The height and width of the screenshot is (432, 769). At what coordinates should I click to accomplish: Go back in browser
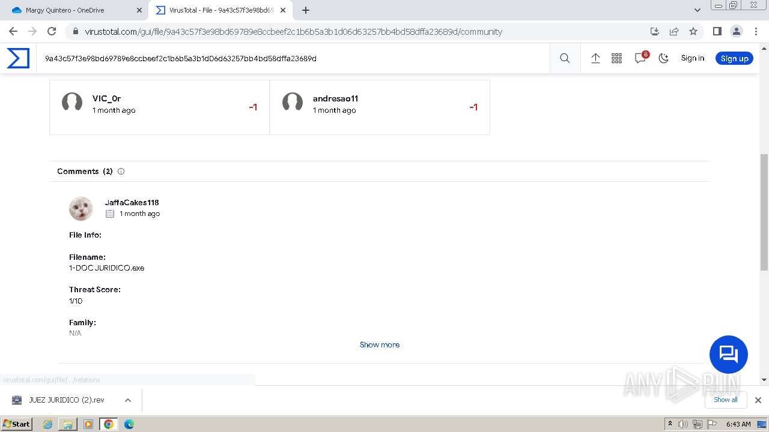pyautogui.click(x=13, y=31)
